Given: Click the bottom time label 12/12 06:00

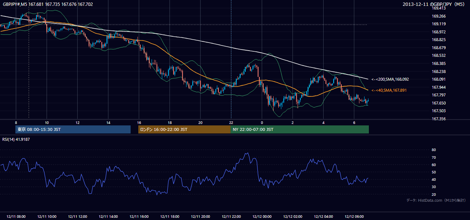Looking at the screenshot, I should tap(354, 217).
